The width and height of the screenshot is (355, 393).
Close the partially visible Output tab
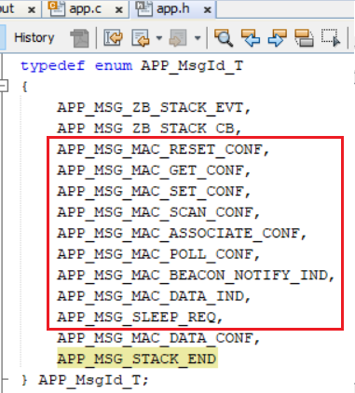tap(32, 10)
